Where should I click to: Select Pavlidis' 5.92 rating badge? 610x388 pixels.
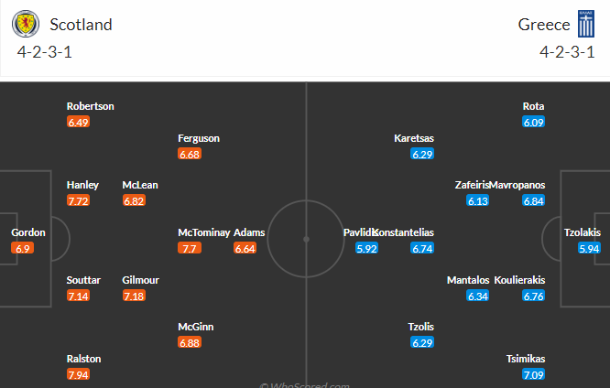367,248
